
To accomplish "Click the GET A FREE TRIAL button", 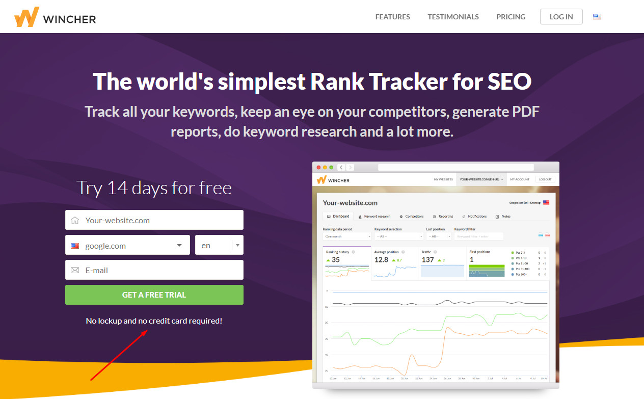I will point(154,295).
